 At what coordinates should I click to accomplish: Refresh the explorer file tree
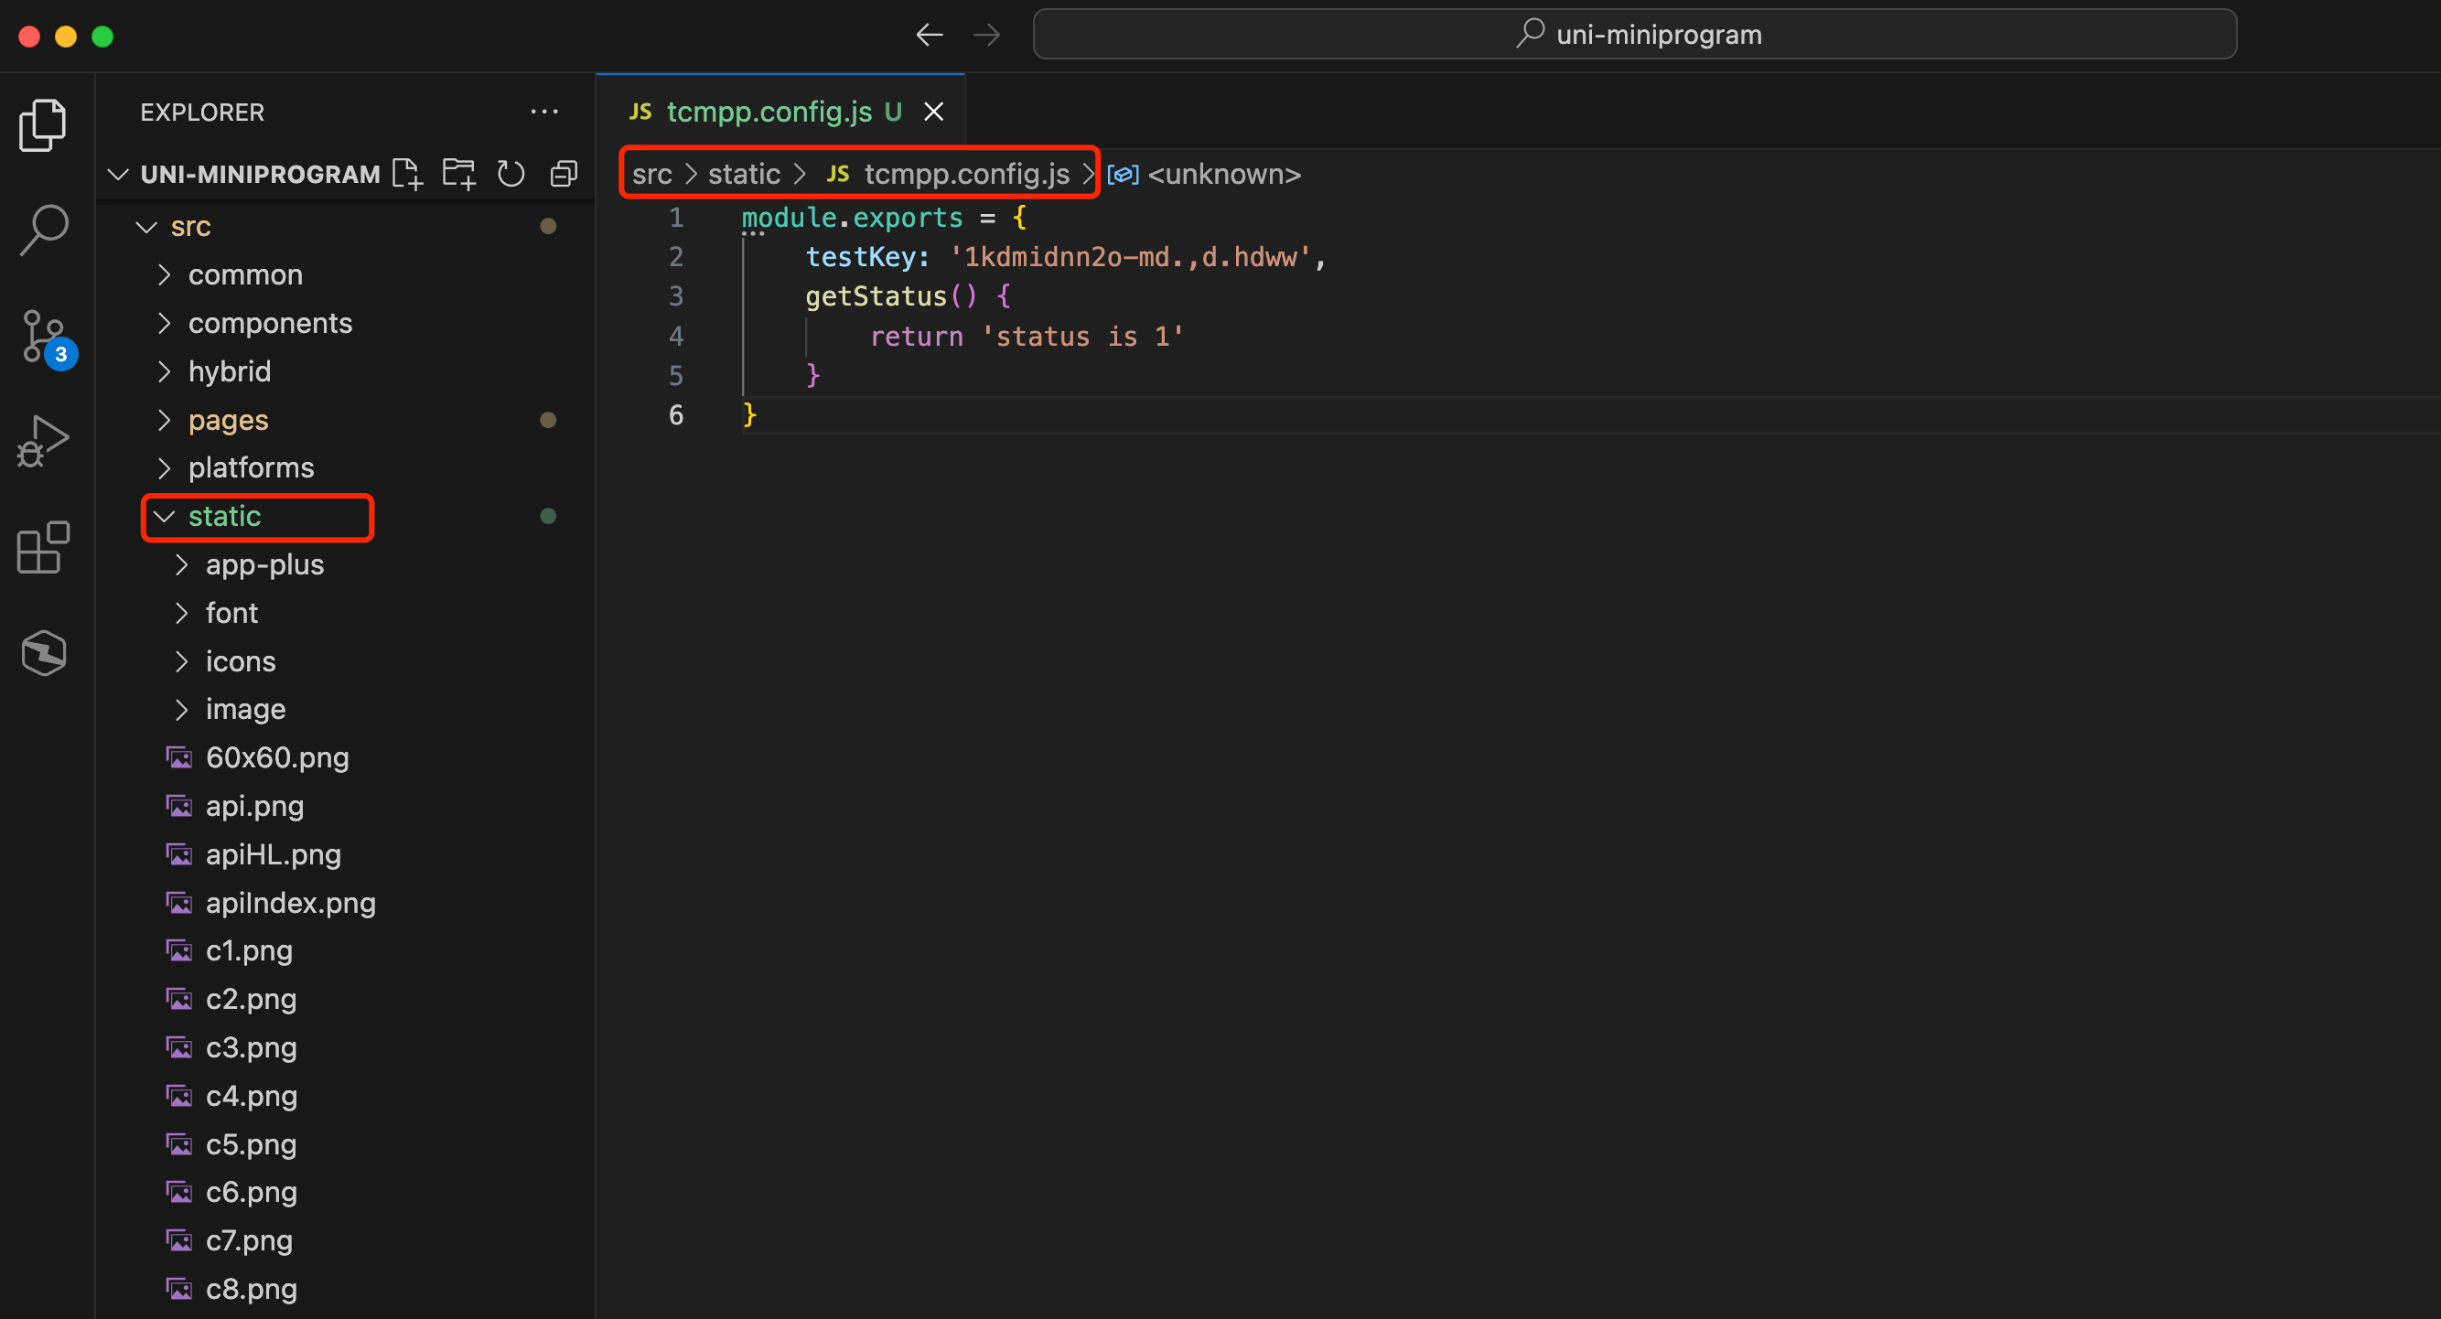[511, 175]
